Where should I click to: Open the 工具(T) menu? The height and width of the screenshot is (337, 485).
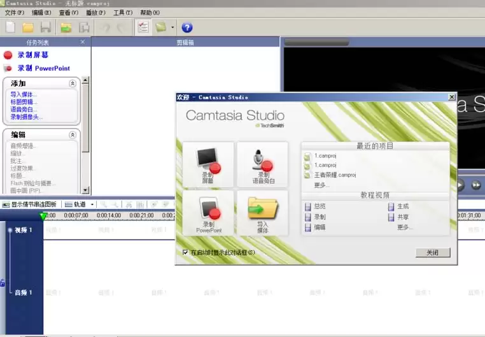(123, 13)
